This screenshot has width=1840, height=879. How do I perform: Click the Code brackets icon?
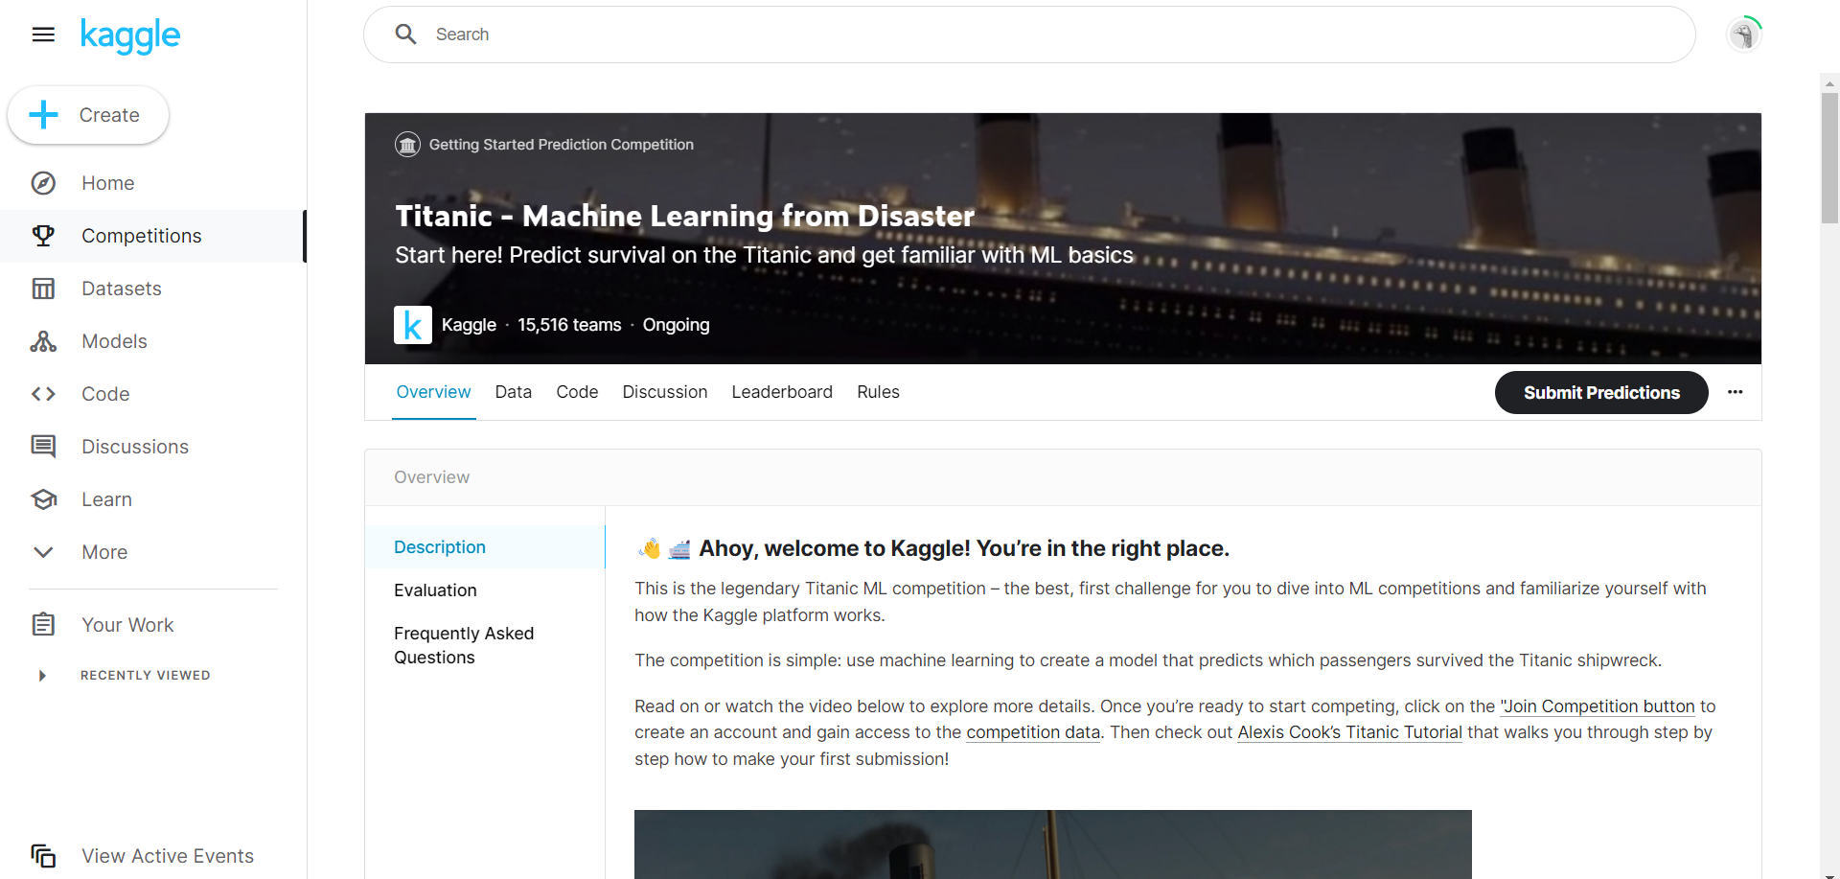[43, 394]
